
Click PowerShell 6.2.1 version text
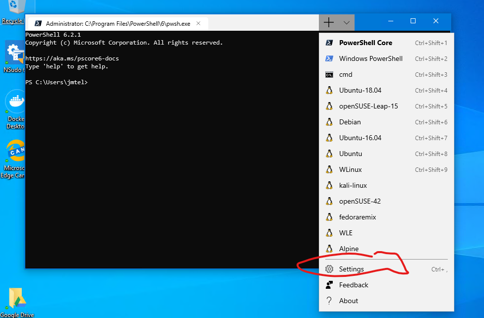53,35
